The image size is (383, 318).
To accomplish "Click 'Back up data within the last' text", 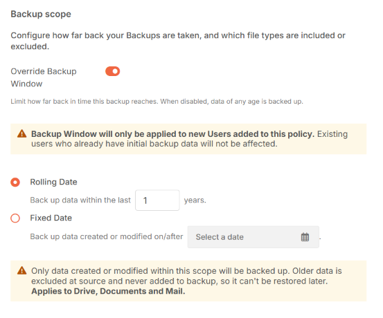I will pos(80,200).
